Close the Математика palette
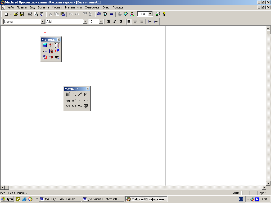This screenshot has width=271, height=203. 59,39
